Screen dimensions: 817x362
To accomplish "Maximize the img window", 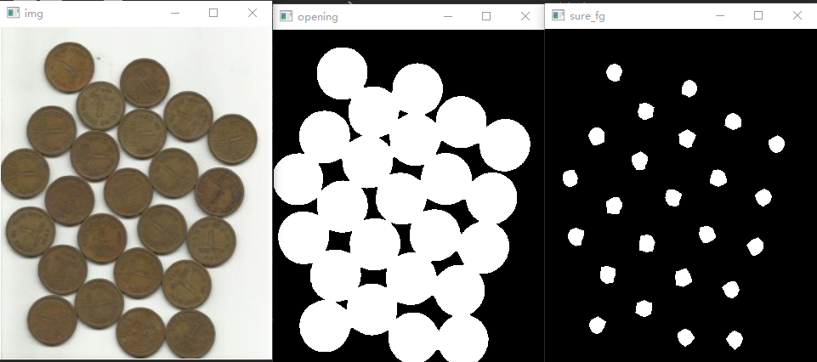I will tap(213, 13).
